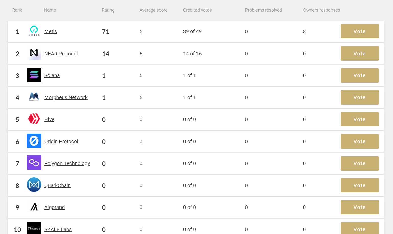
Task: Click Metis rating value 71
Action: tap(106, 32)
